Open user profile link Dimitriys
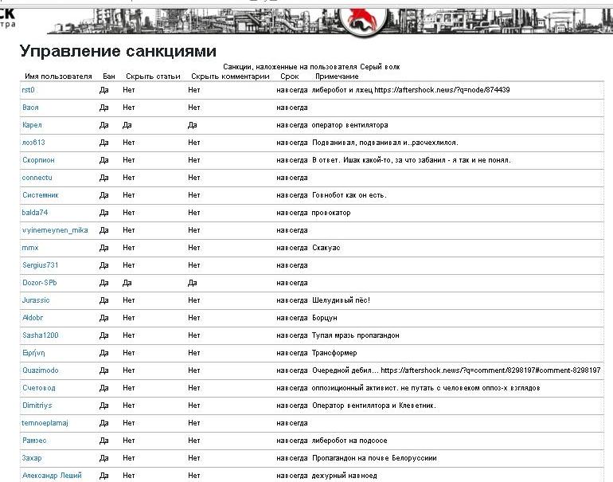This screenshot has width=613, height=482. click(37, 406)
